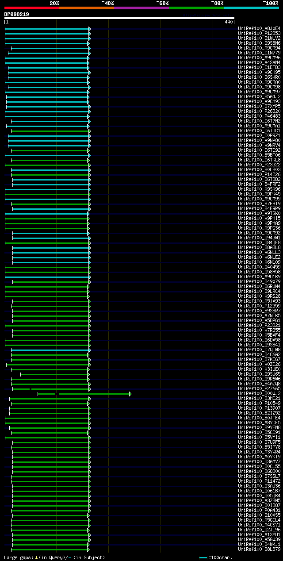283x561 pixels.
Task: Click the BP098219 query name
Action: tap(17, 14)
